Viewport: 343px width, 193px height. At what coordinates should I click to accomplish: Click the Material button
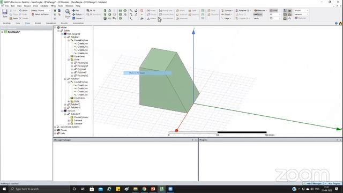coord(300,18)
